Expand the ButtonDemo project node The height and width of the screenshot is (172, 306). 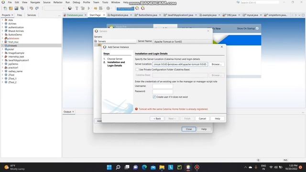pos(2,34)
